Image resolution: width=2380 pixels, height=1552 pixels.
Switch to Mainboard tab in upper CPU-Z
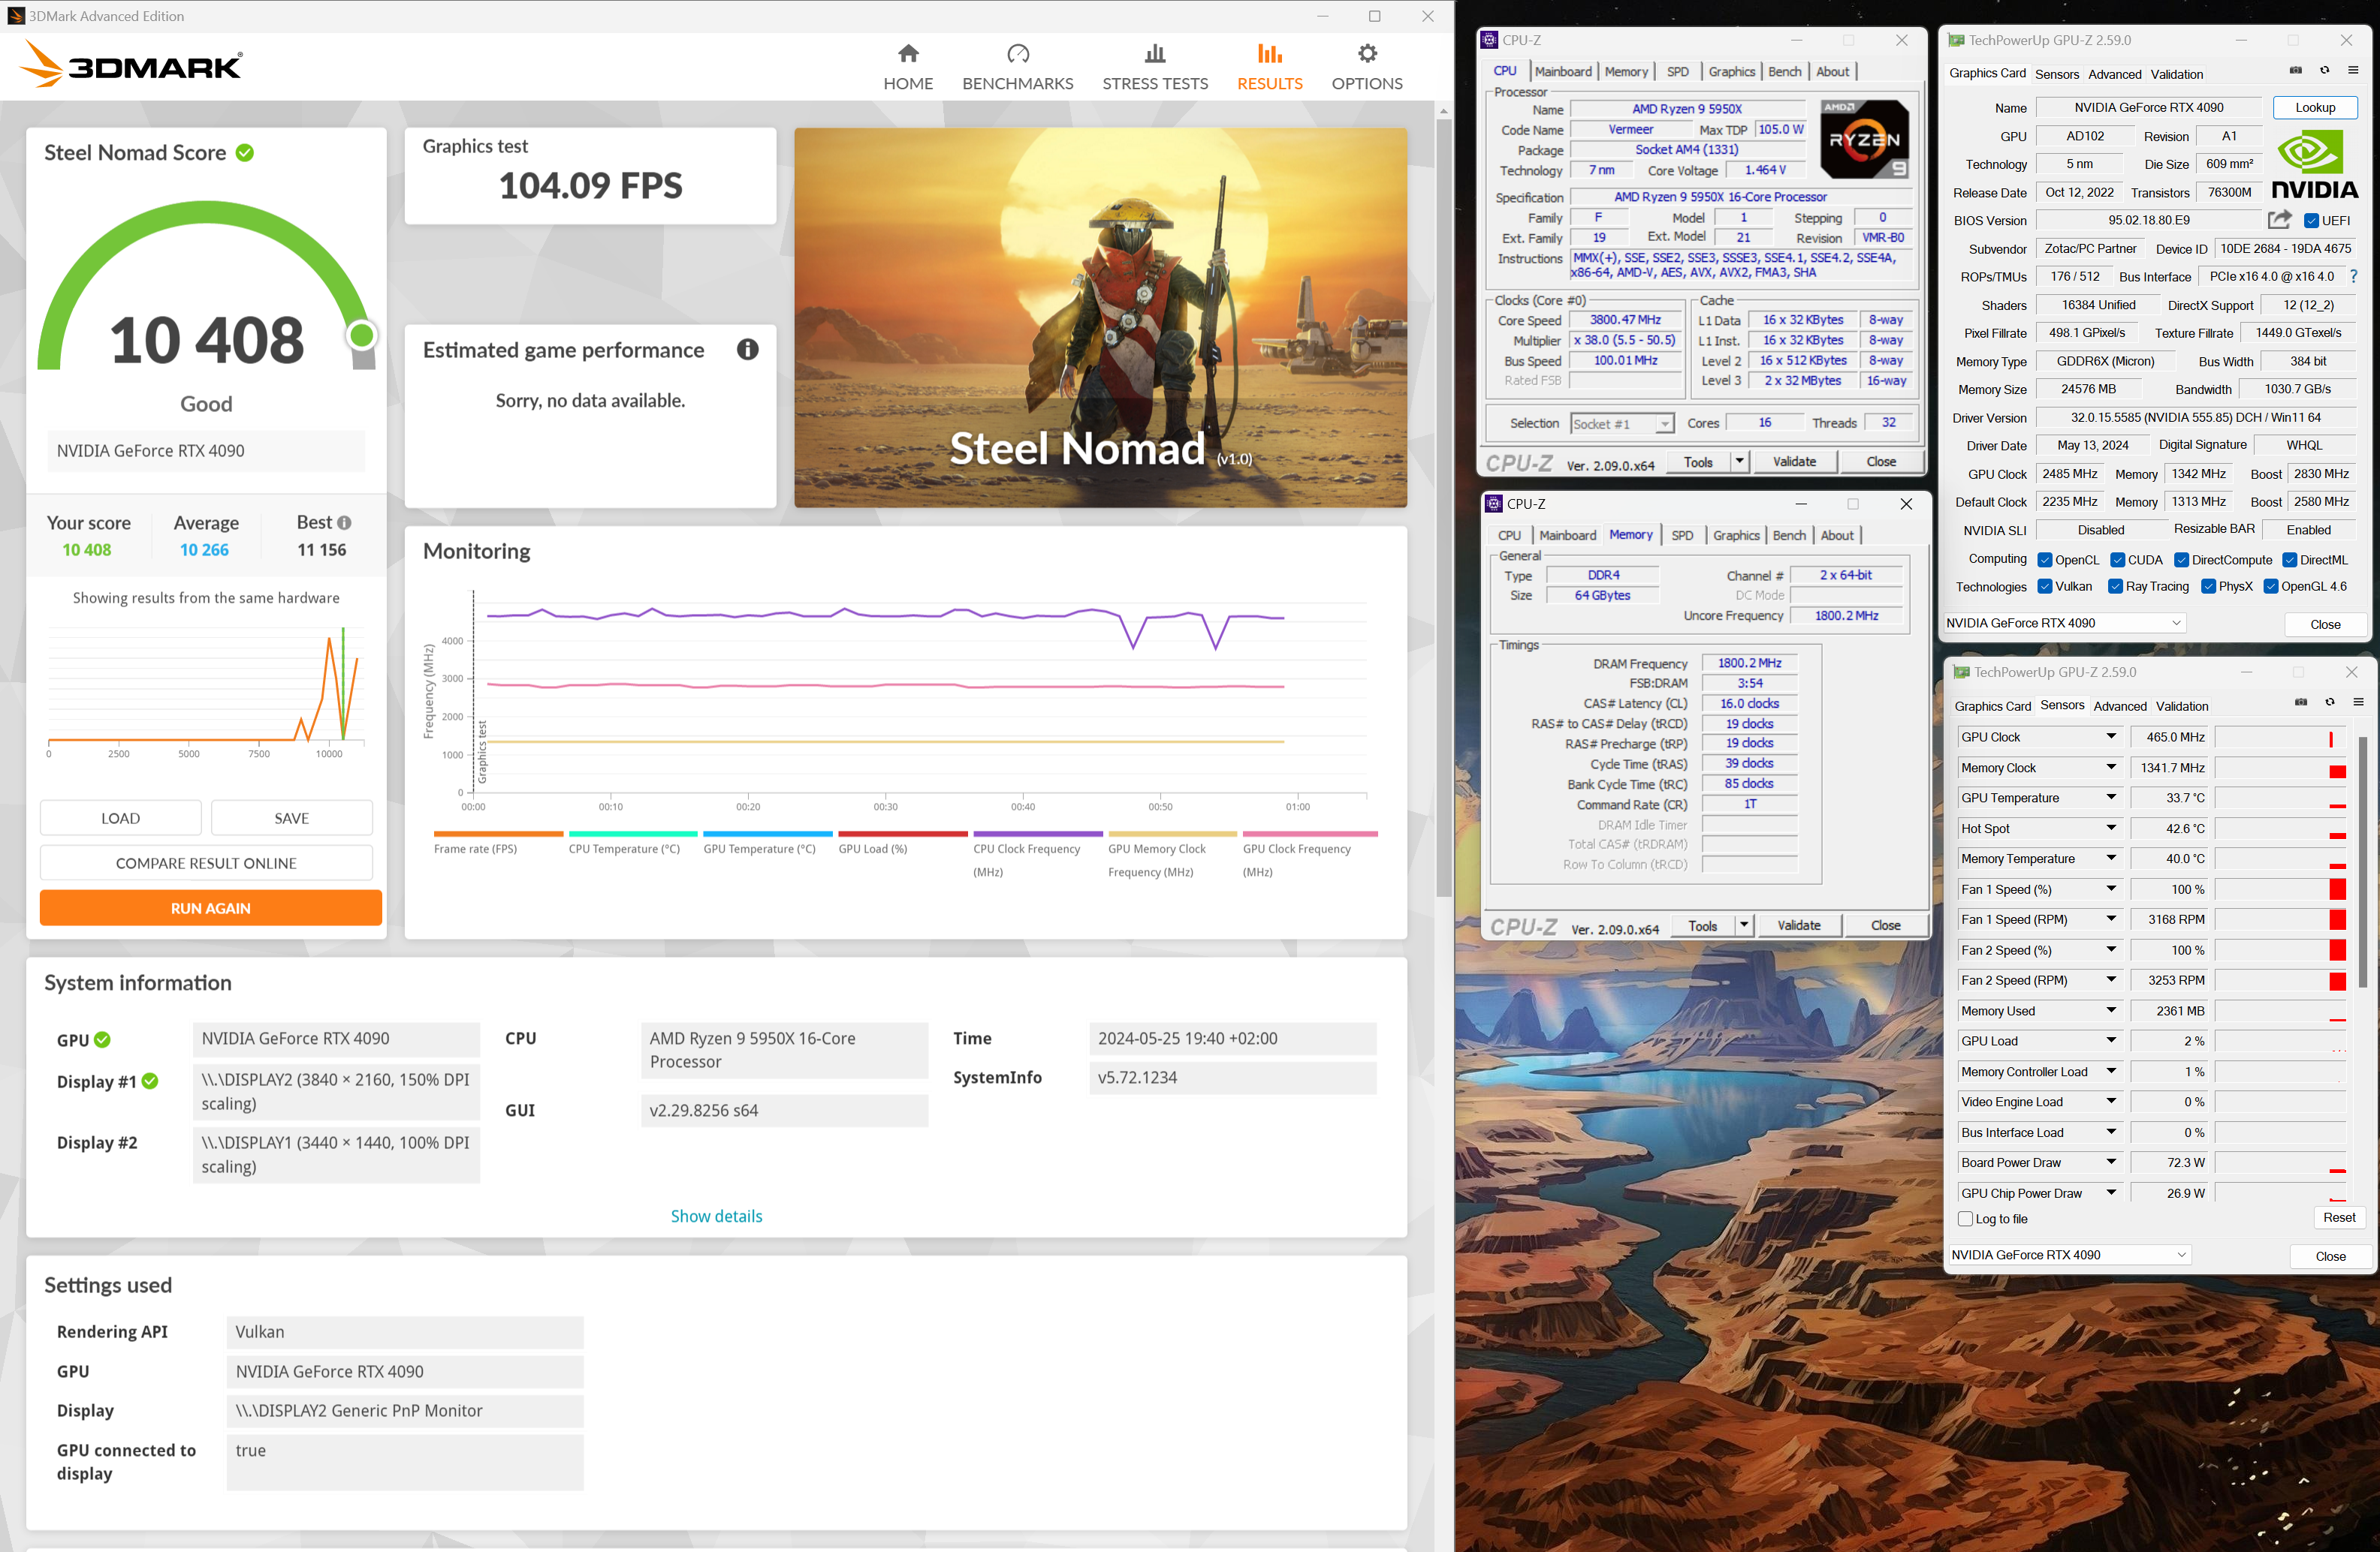[x=1563, y=71]
